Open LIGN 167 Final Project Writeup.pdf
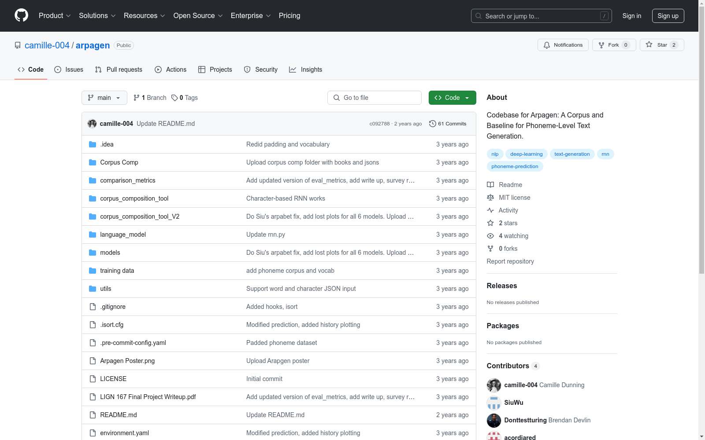Image resolution: width=705 pixels, height=440 pixels. [148, 397]
